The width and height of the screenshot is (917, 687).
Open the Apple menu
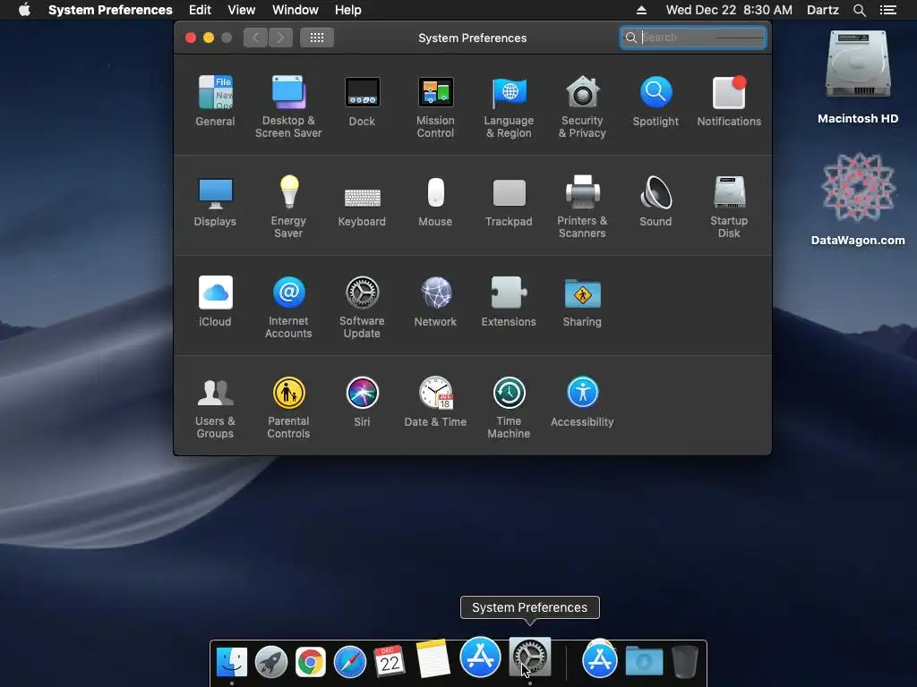point(24,10)
